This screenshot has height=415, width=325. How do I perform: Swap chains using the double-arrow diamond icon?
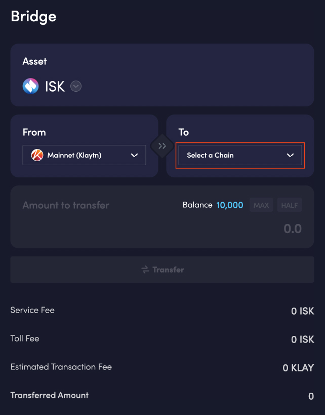click(x=162, y=146)
